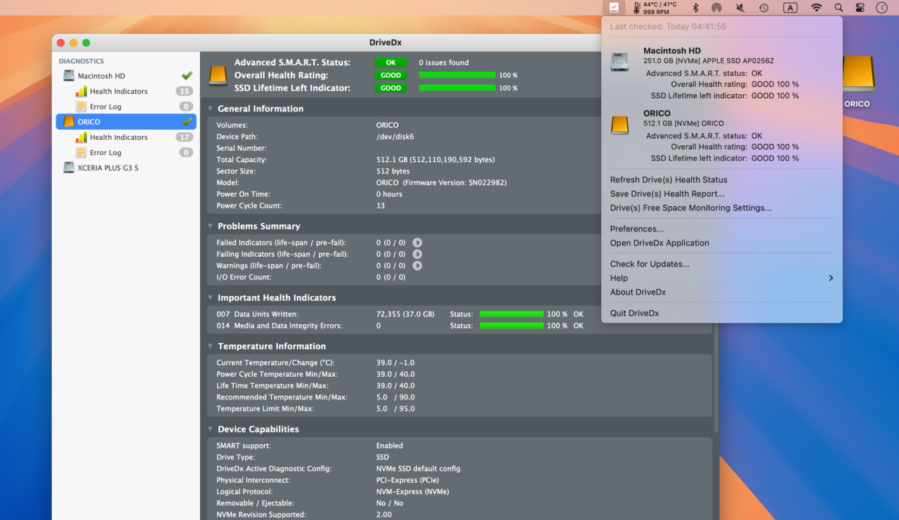Click the arrow button next to Warnings
This screenshot has width=899, height=520.
click(417, 266)
